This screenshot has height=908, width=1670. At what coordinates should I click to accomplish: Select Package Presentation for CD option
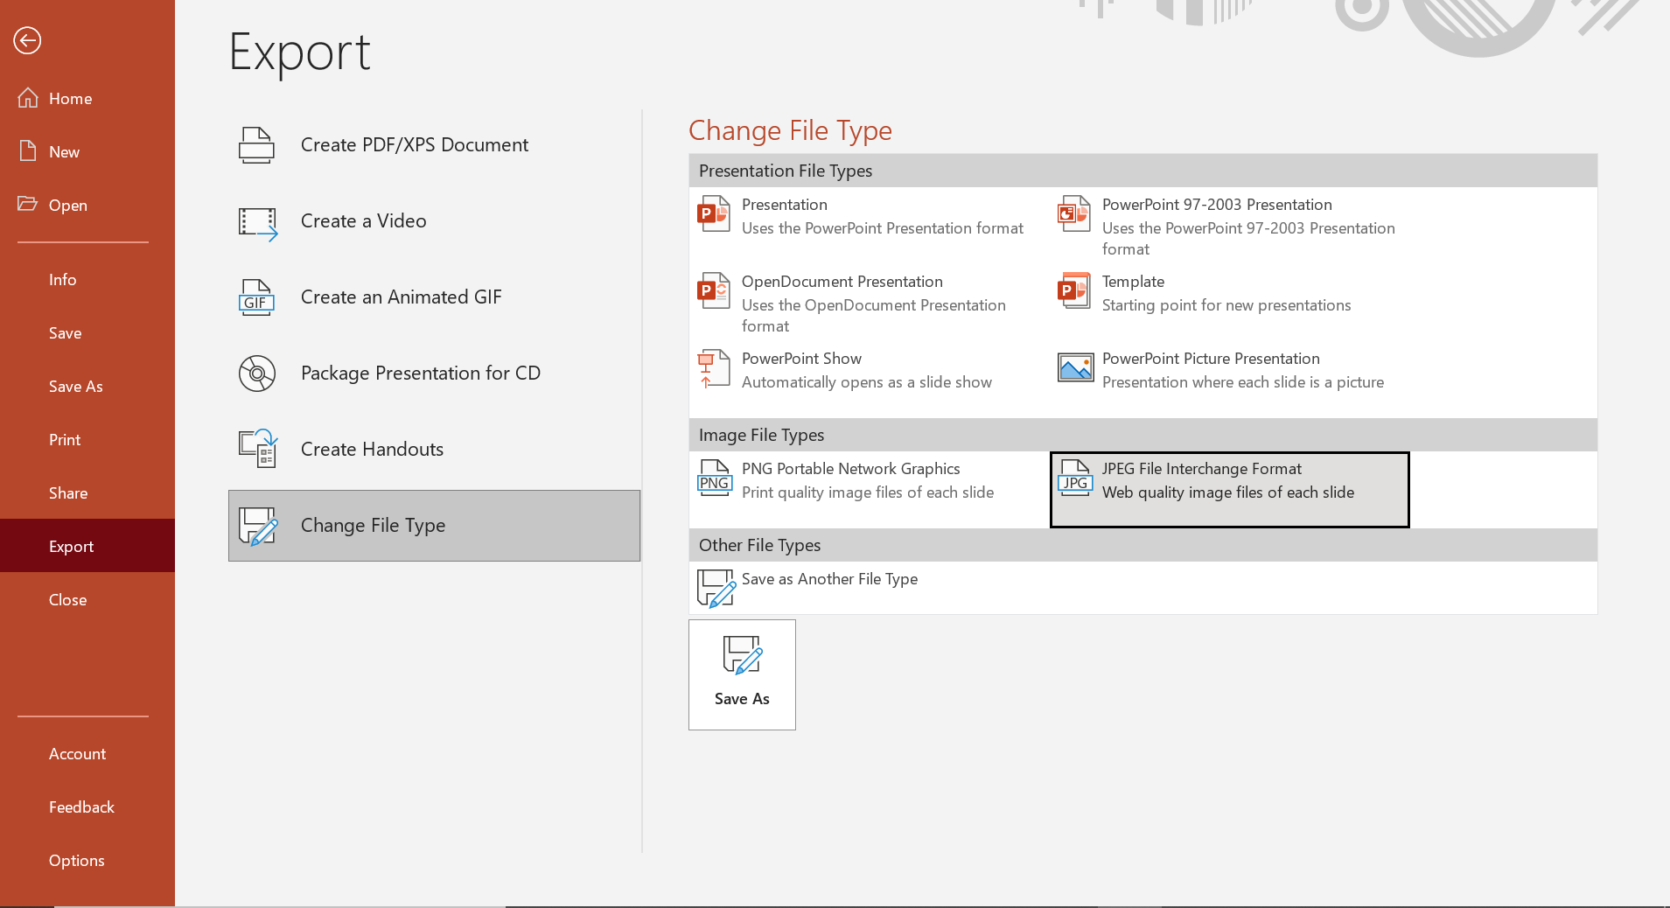[434, 374]
